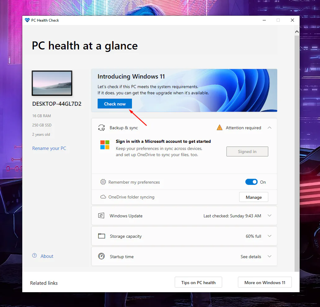The height and width of the screenshot is (307, 320).
Task: Close the PC Health Check window
Action: point(292,20)
